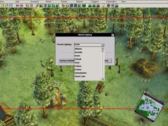Viewport: 168px width, 126px height.
Task: Click the paste icon in toolbar
Action: tap(31, 5)
